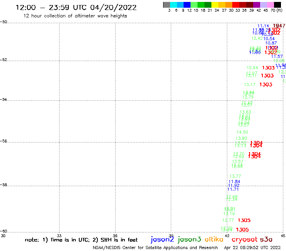Image resolution: width=286 pixels, height=251 pixels.
Task: Select the cyan legend swatch
Action: click(174, 5)
